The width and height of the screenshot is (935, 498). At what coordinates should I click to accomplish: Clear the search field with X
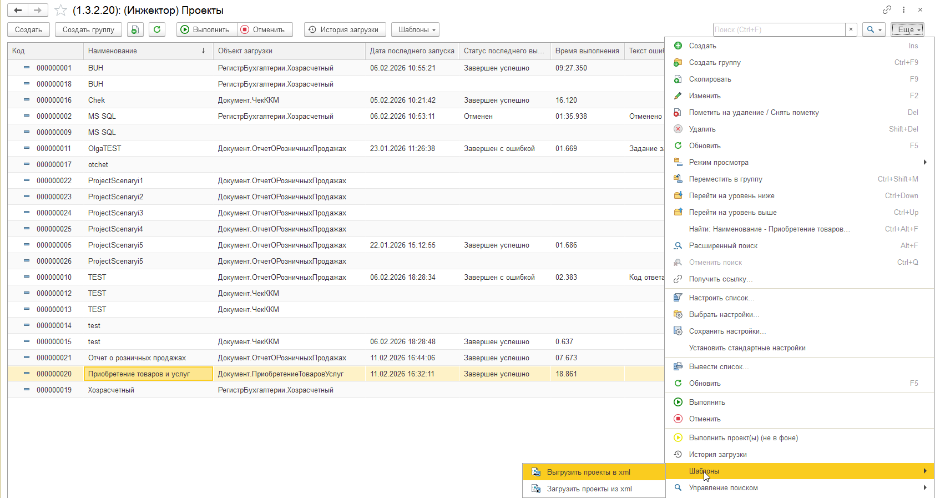(851, 29)
